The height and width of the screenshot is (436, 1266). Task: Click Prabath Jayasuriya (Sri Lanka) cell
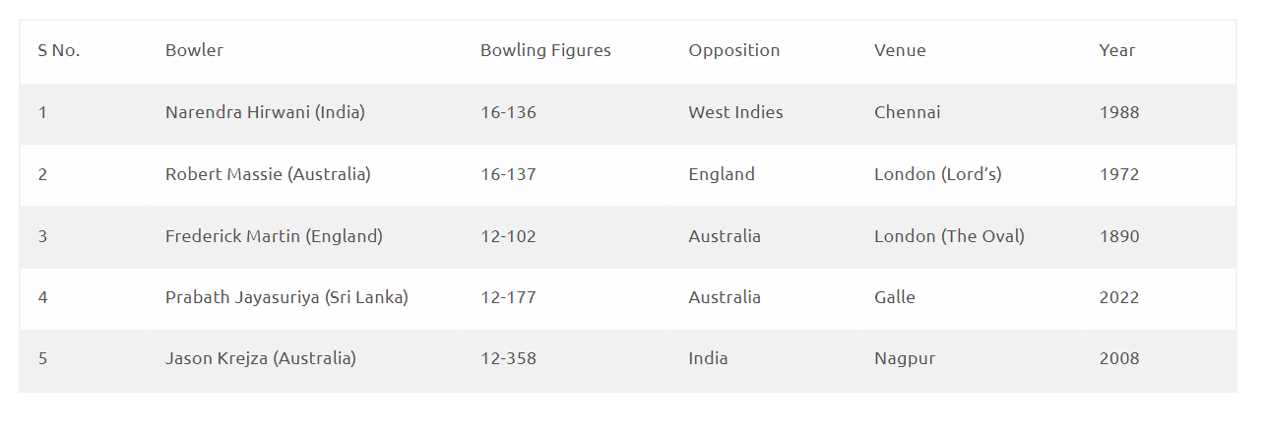click(x=286, y=297)
